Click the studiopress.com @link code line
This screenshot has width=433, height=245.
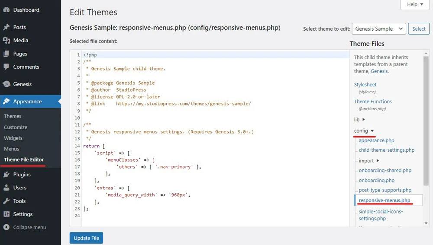pyautogui.click(x=168, y=104)
